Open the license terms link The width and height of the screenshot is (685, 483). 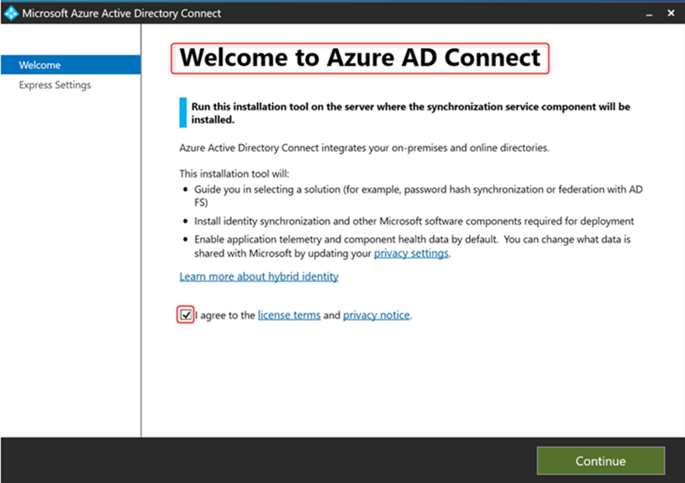click(x=289, y=315)
